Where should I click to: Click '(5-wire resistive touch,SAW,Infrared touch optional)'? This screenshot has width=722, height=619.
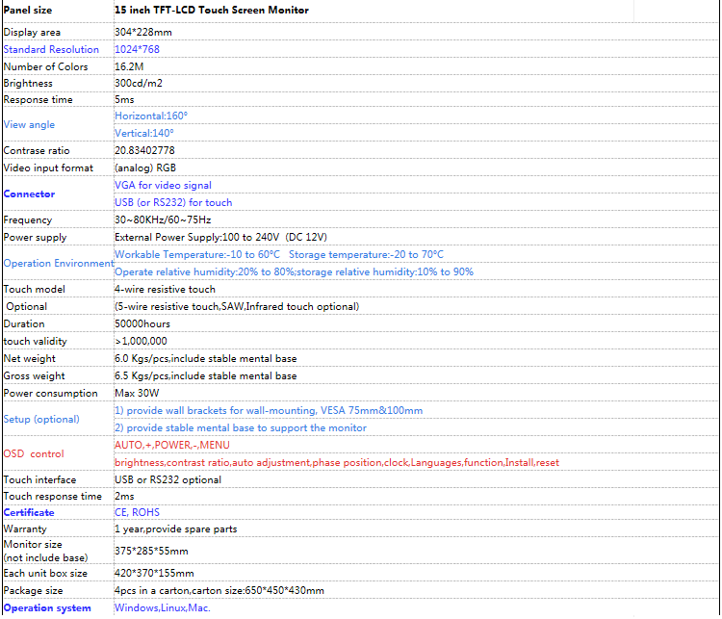pyautogui.click(x=237, y=307)
